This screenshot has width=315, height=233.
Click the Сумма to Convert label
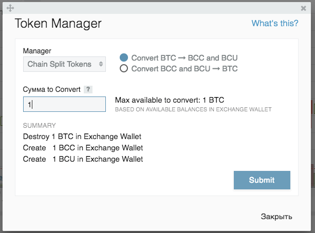pos(52,89)
